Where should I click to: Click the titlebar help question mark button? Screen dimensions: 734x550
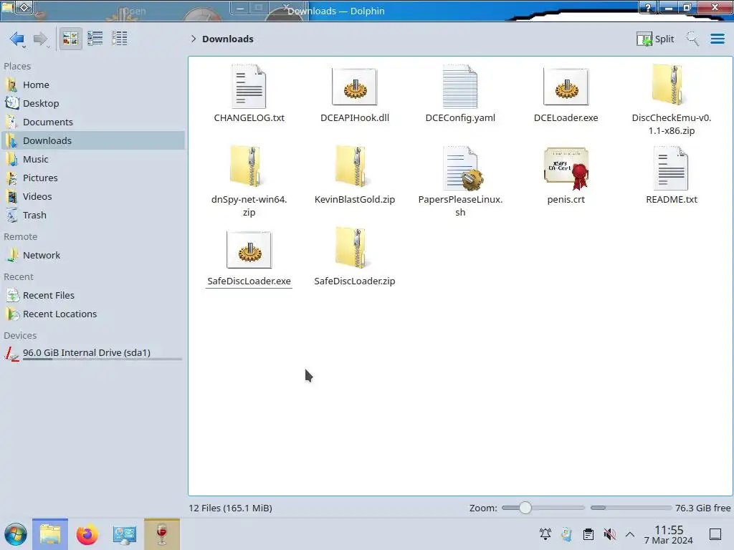[x=648, y=7]
